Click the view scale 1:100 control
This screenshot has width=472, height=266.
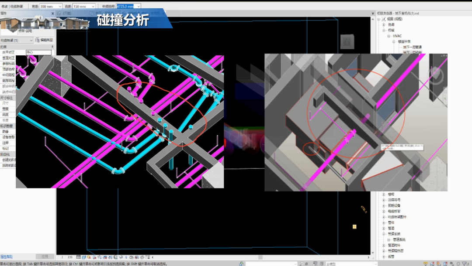tap(67, 257)
